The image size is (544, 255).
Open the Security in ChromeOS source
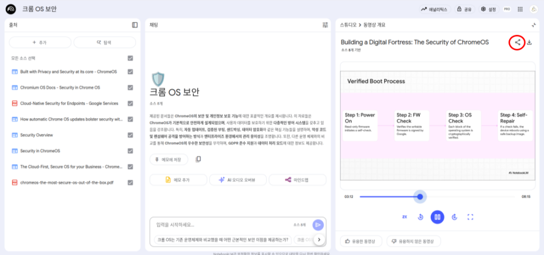(x=40, y=151)
